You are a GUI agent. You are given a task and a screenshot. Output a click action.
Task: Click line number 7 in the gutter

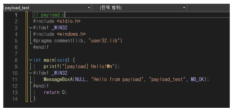16,54
